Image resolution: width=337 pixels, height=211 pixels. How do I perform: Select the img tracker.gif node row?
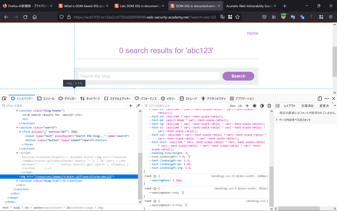tap(69, 177)
